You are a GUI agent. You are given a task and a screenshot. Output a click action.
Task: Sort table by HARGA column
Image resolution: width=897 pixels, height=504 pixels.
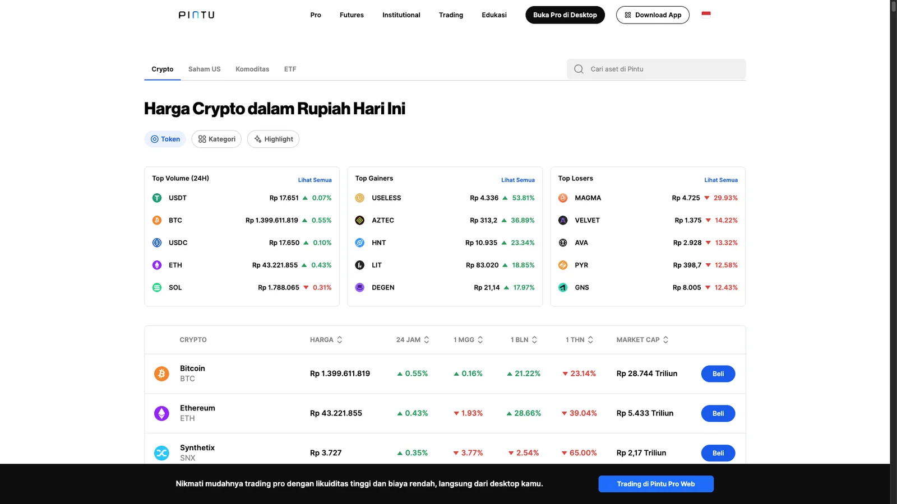tap(326, 340)
